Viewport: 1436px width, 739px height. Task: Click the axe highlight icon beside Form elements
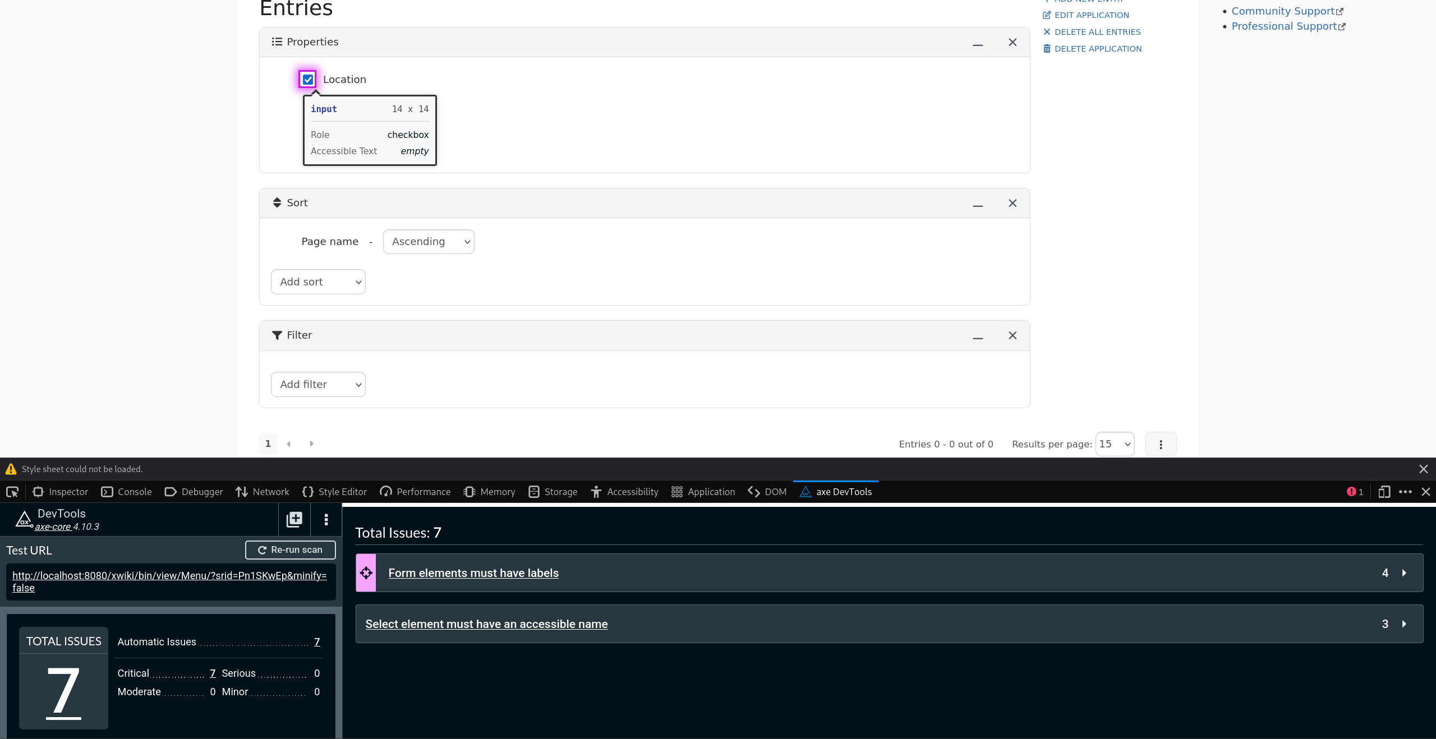(x=366, y=573)
